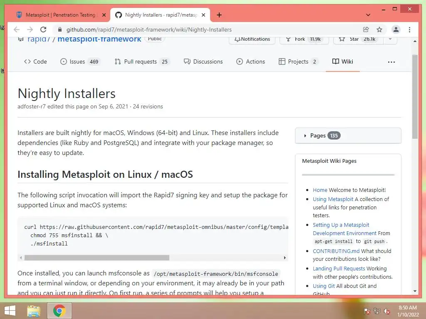The width and height of the screenshot is (426, 319).
Task: Click the page scroll up arrow
Action: point(415,41)
